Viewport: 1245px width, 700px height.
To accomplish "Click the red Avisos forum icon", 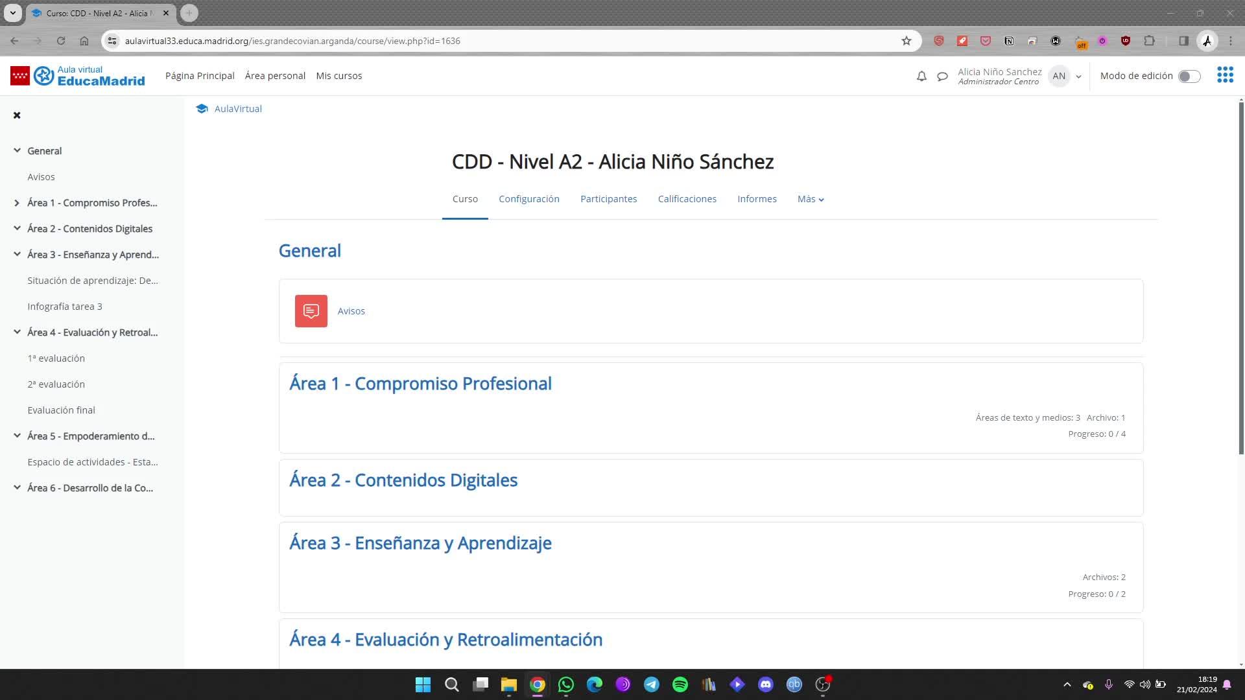I will (311, 311).
